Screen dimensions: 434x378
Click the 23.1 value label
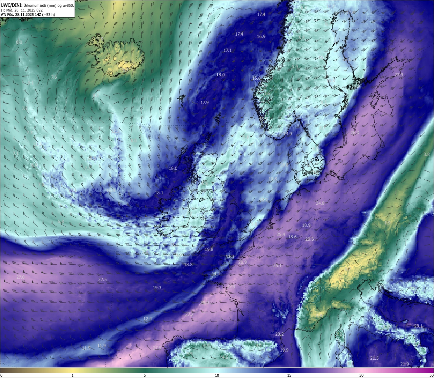(x=418, y=326)
